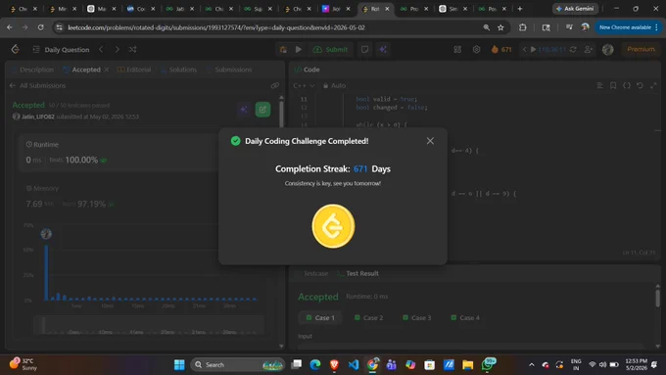Click the Premium button
666x375 pixels.
[641, 50]
